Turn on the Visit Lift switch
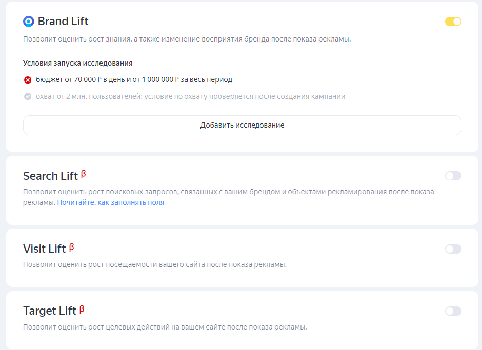The image size is (482, 350). click(x=453, y=249)
